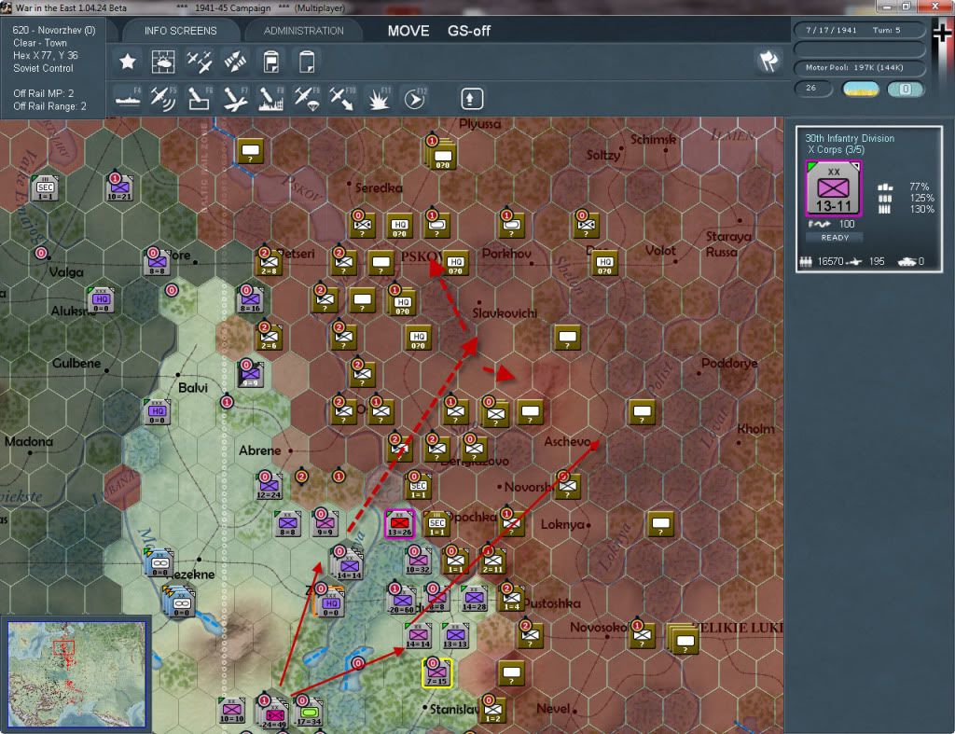Click the aircraft group icon in the top toolbar
The height and width of the screenshot is (734, 955).
(200, 62)
